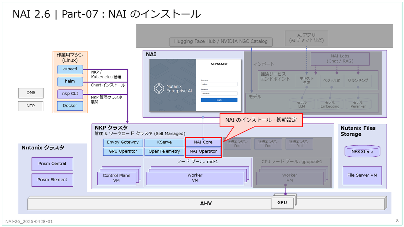Image resolution: width=404 pixels, height=227 pixels.
Task: Click the インポート label
Action: pyautogui.click(x=264, y=64)
